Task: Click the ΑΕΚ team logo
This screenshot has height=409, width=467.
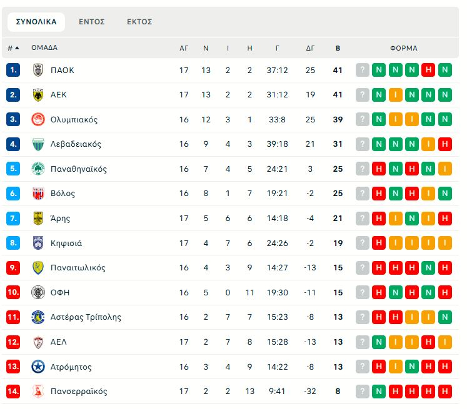Action: [38, 95]
